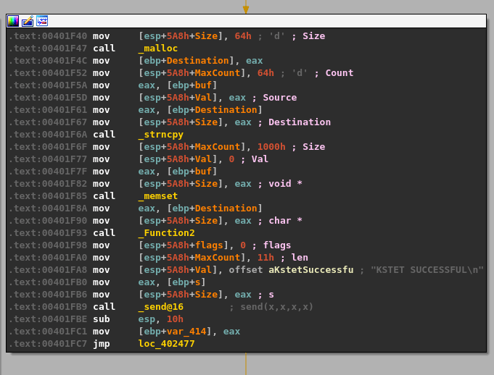Click the group nodes icon

tap(42, 21)
